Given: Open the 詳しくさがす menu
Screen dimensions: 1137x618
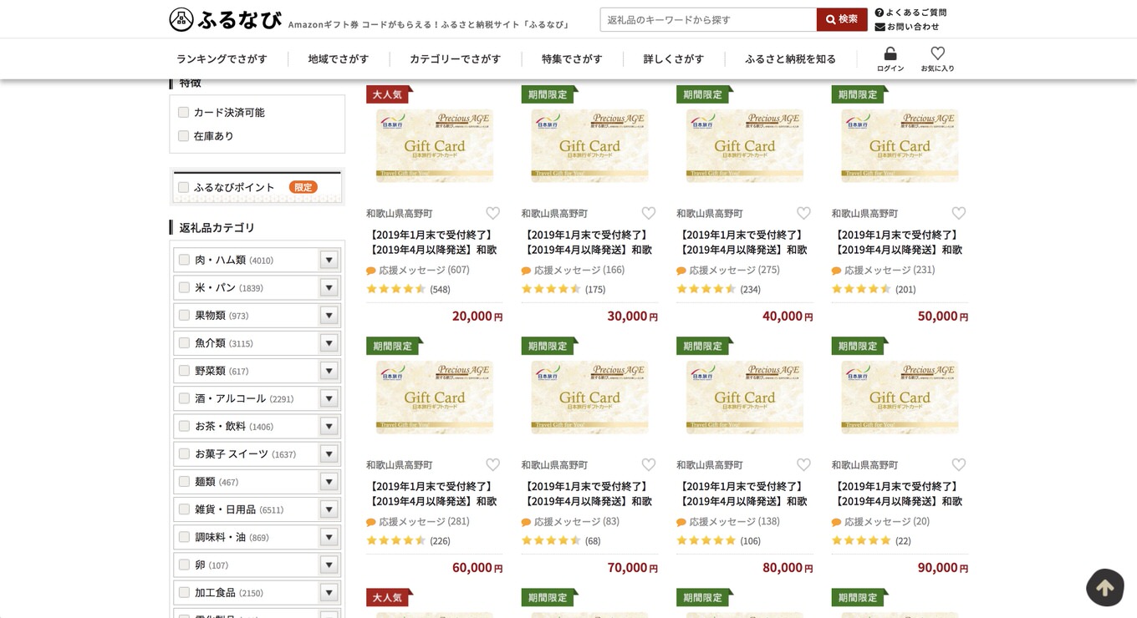Looking at the screenshot, I should pyautogui.click(x=674, y=58).
